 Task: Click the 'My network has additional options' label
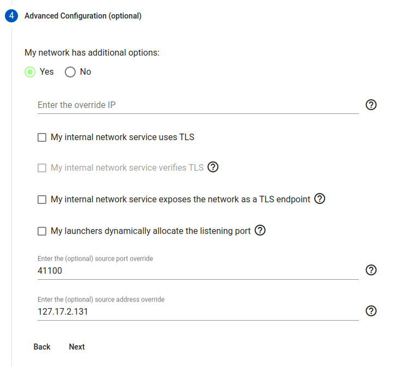click(x=92, y=53)
